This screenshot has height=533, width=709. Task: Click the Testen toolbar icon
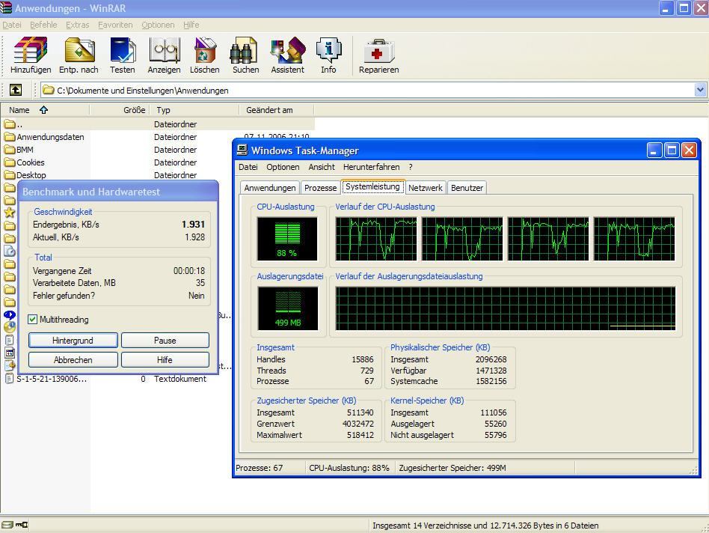(x=123, y=49)
